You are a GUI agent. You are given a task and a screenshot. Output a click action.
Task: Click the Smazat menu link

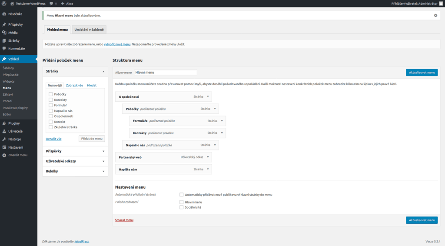[x=124, y=220]
